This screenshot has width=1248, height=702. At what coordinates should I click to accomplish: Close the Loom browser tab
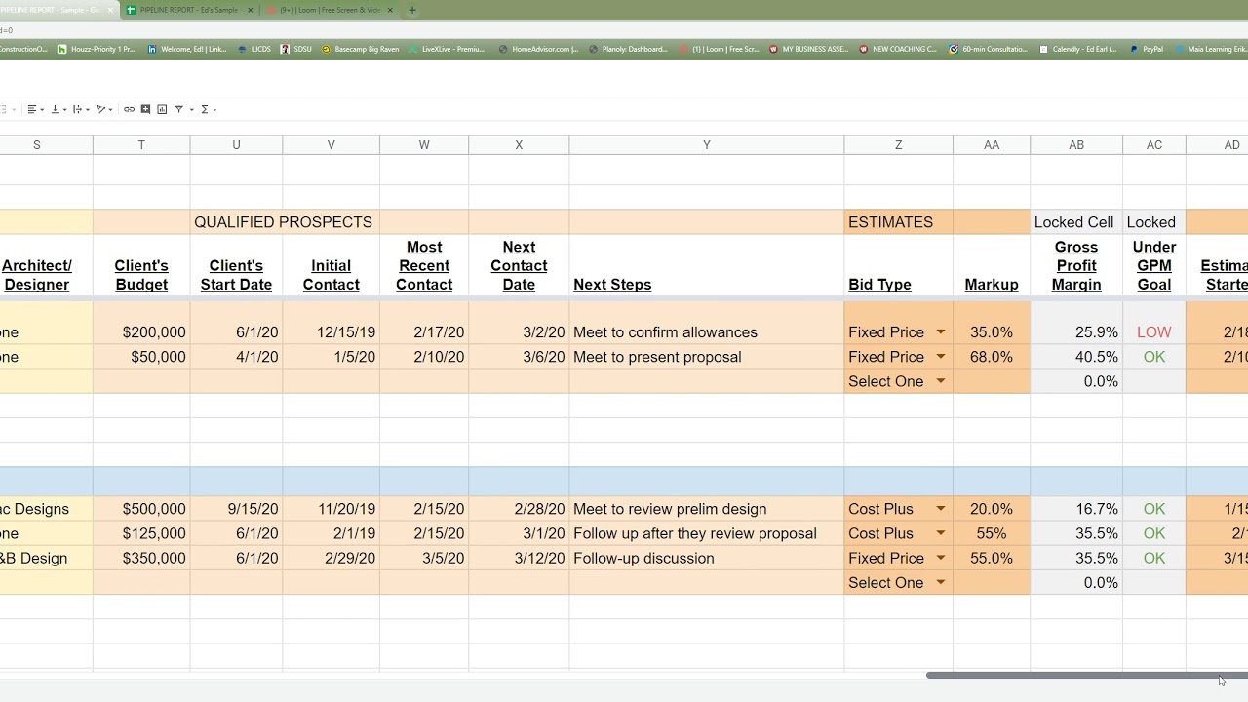391,10
